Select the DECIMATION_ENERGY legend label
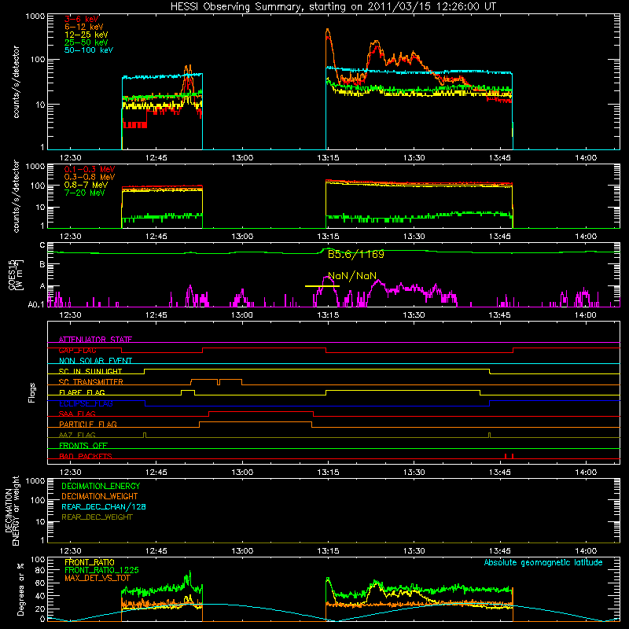Image resolution: width=629 pixels, height=629 pixels. [x=101, y=486]
